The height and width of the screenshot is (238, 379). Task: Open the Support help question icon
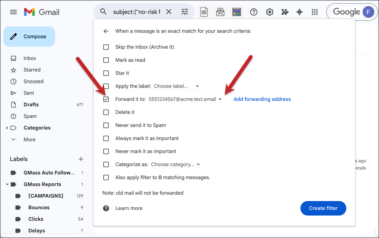pos(254,12)
